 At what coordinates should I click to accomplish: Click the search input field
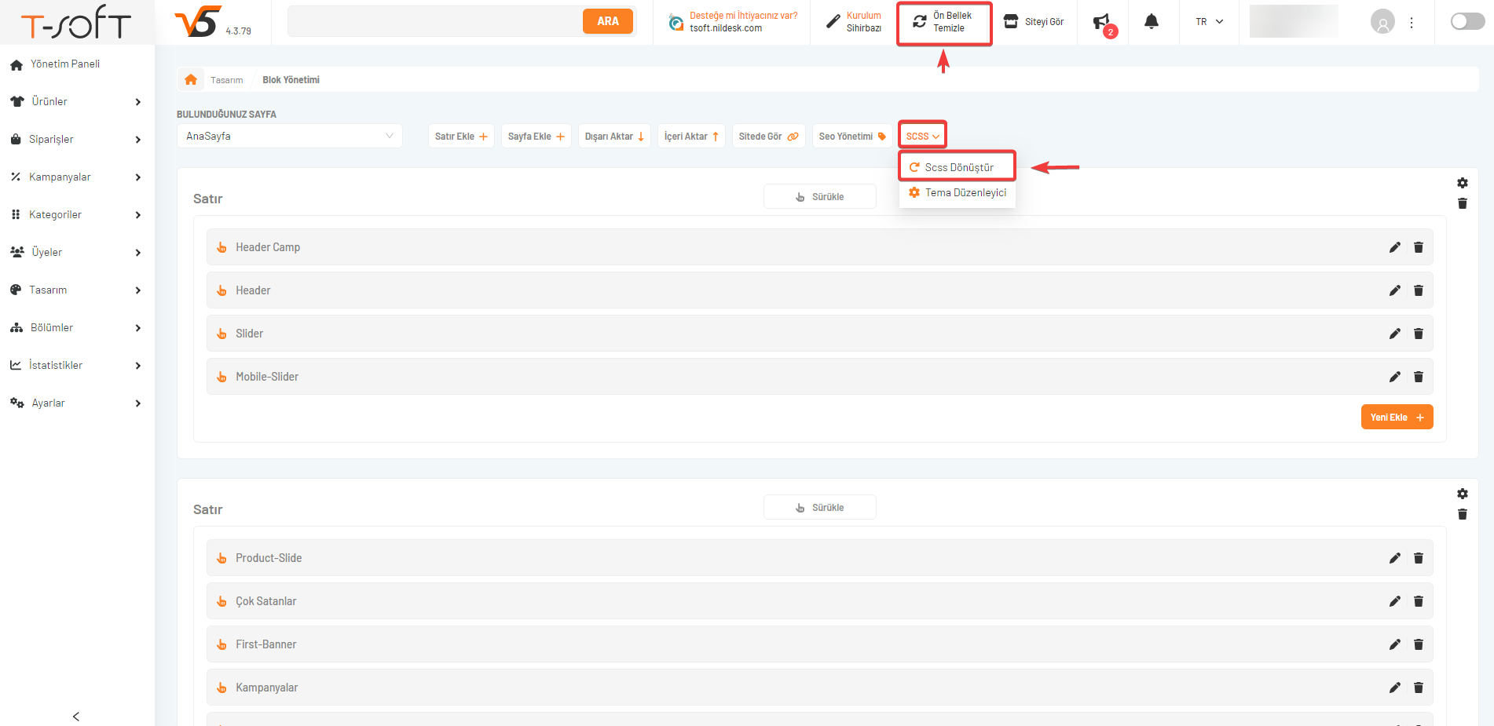pyautogui.click(x=436, y=21)
